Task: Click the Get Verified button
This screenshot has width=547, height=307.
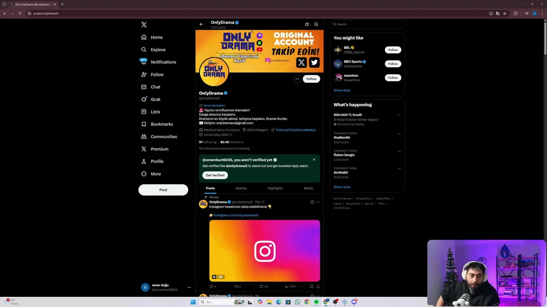Action: [215, 175]
